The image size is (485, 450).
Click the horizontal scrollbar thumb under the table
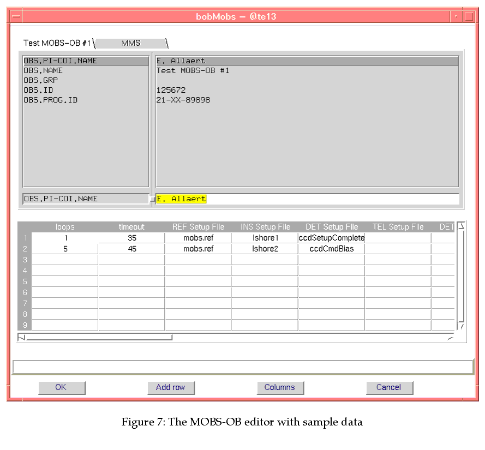[99, 338]
